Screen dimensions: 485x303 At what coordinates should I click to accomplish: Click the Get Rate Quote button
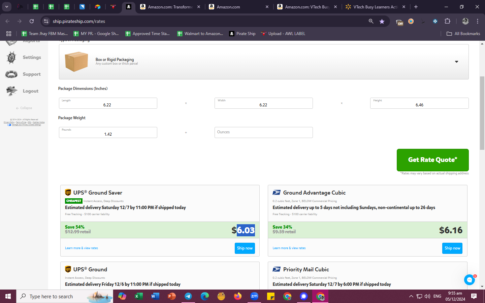[x=432, y=160]
